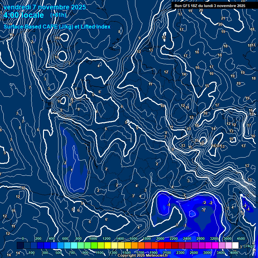Click the '1500' legend scale label

pos(127,253)
